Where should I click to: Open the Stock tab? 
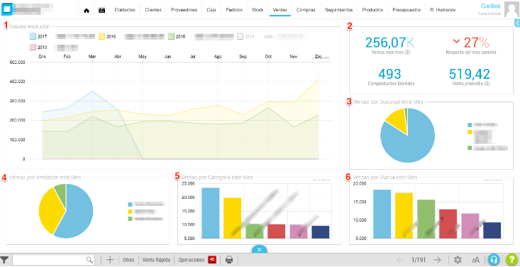tap(258, 10)
